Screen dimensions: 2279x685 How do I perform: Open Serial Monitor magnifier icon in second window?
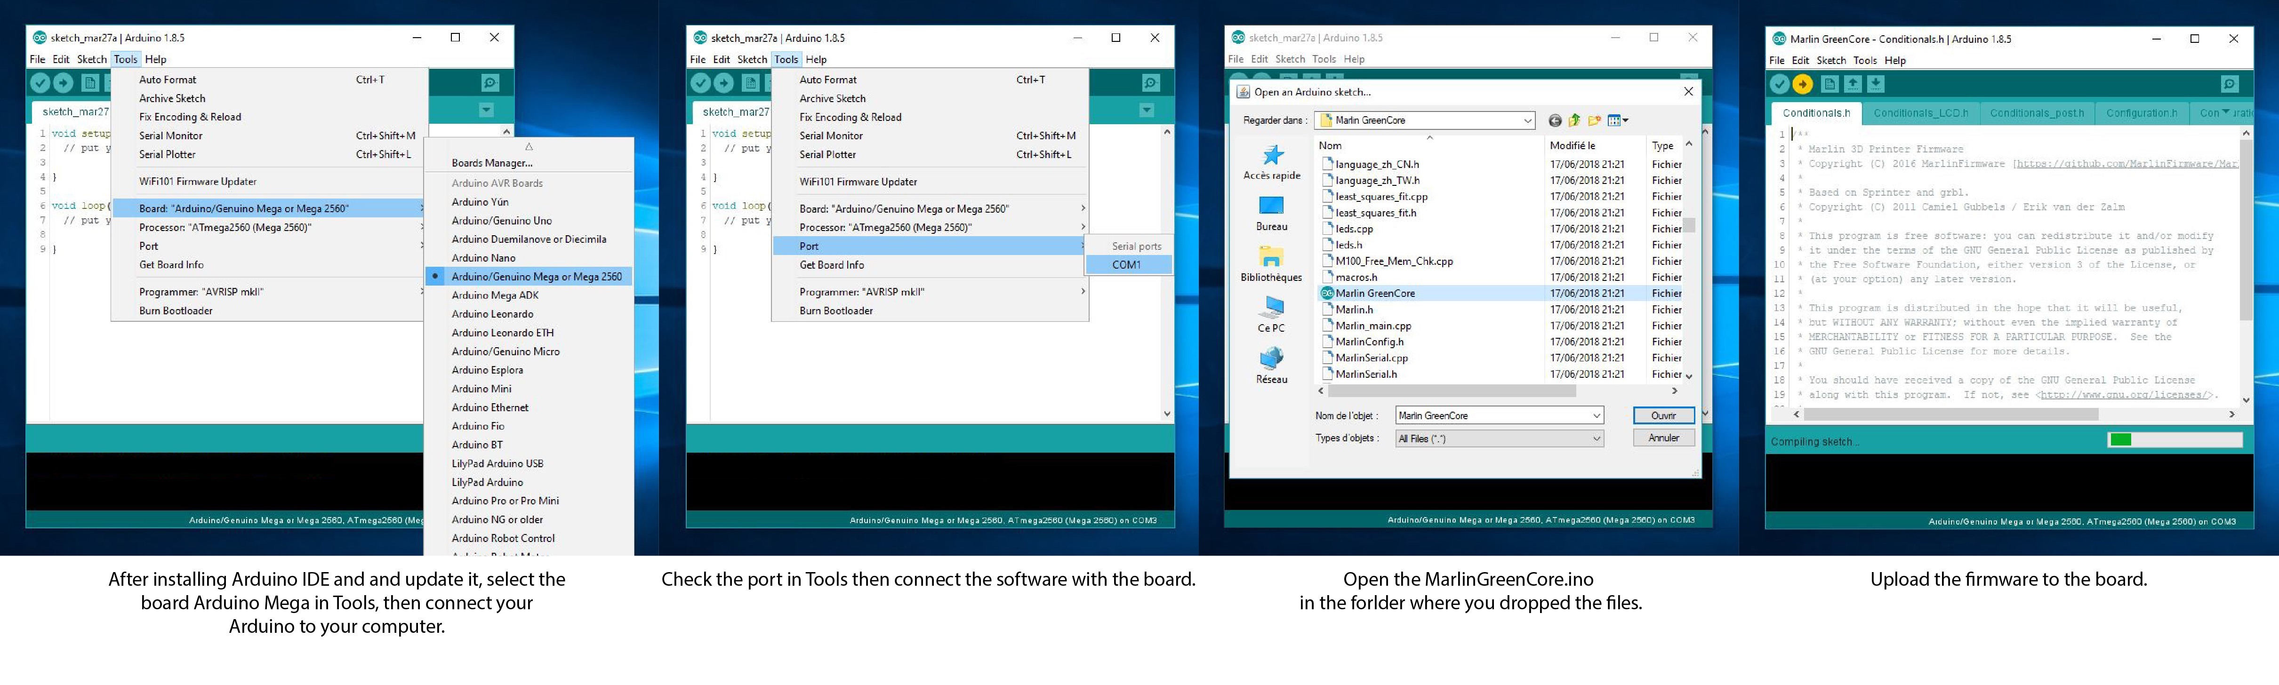[x=1151, y=83]
